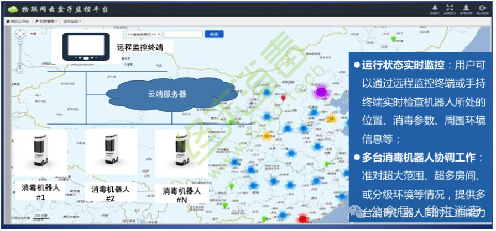Click green pin just below the cloud server
This screenshot has width=496, height=231.
[231, 122]
